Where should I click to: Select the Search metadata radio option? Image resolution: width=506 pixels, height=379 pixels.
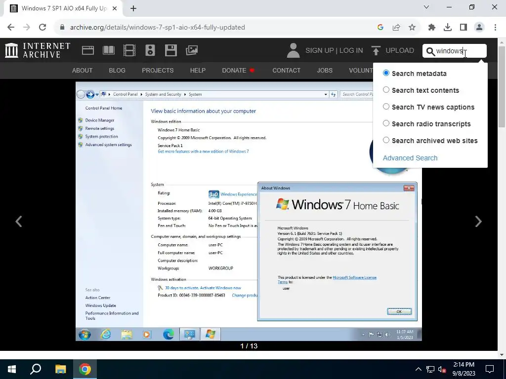386,73
